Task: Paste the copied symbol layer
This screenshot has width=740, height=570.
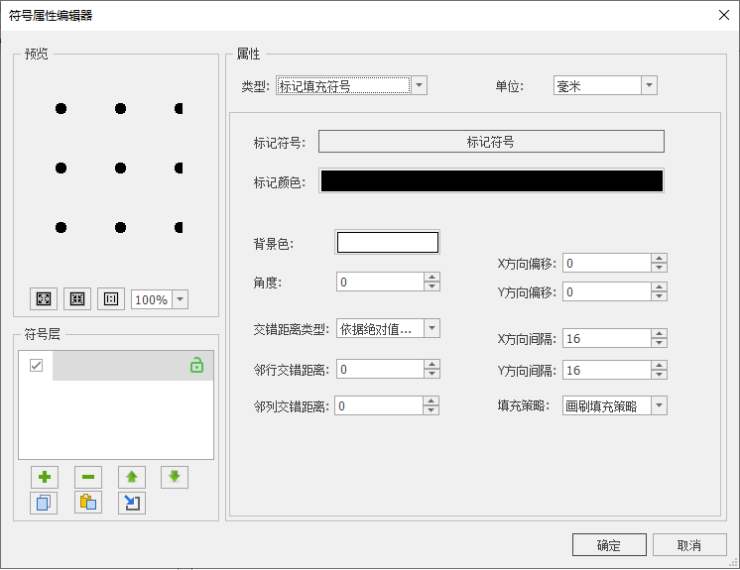Action: 87,503
